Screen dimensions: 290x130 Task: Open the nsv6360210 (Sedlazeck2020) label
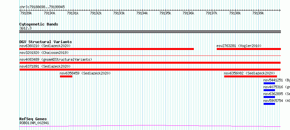pyautogui.click(x=45, y=46)
